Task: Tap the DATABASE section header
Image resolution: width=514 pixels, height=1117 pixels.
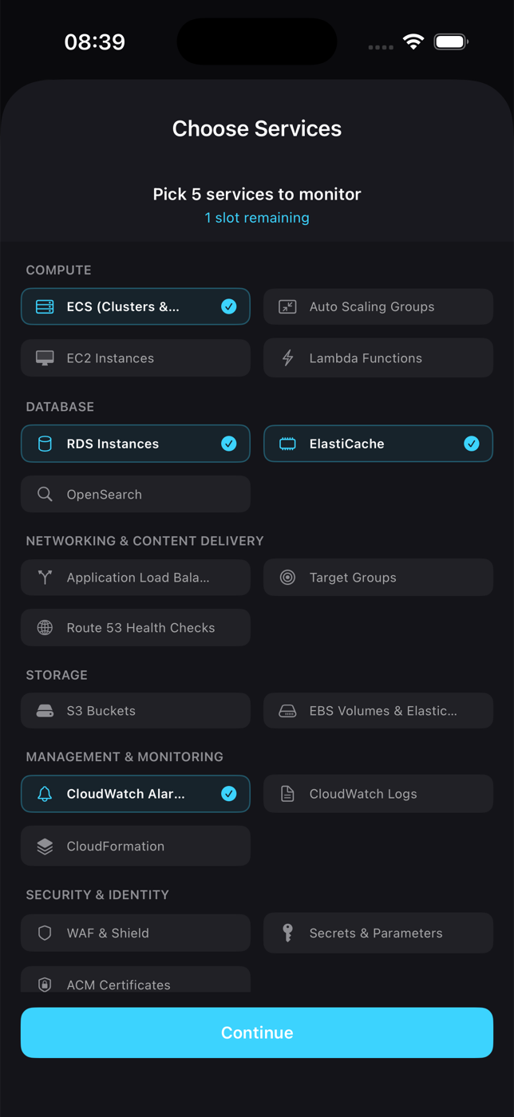Action: tap(60, 407)
